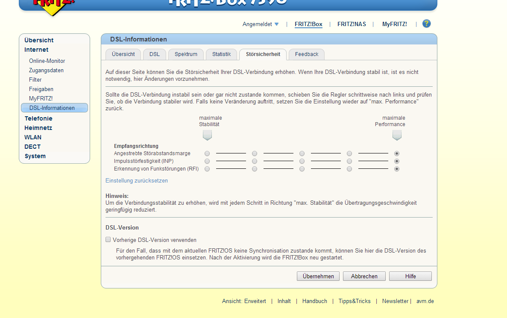The height and width of the screenshot is (318, 507).
Task: Select middle Impulsstörfestigkeit (INP) radio step
Action: (x=302, y=161)
